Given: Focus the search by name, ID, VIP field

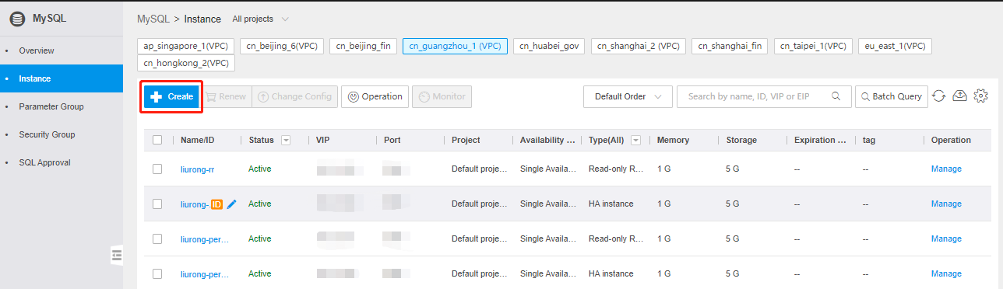Looking at the screenshot, I should pyautogui.click(x=763, y=96).
